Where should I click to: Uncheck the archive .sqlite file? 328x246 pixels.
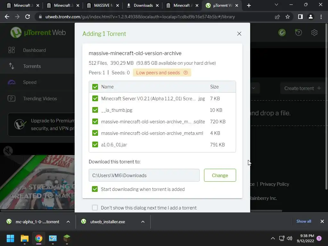point(95,121)
